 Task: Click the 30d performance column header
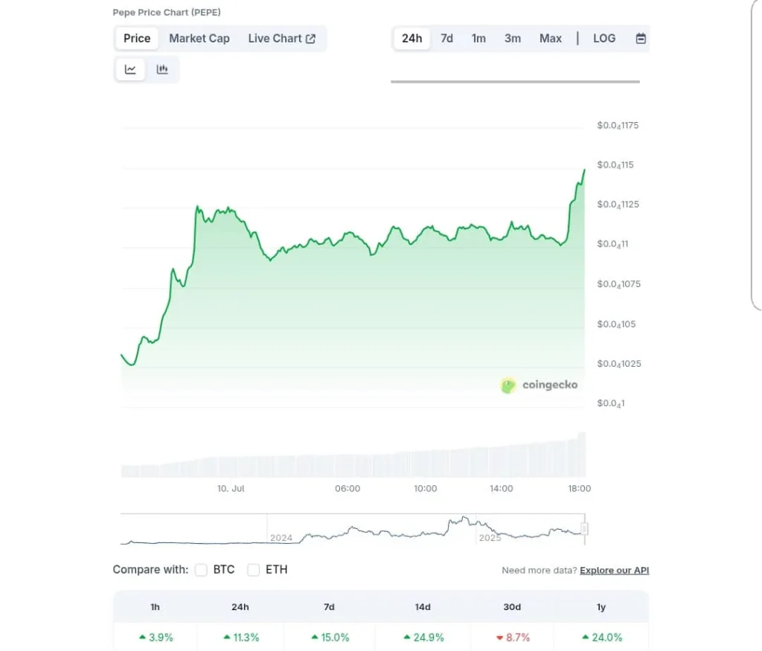pyautogui.click(x=512, y=607)
